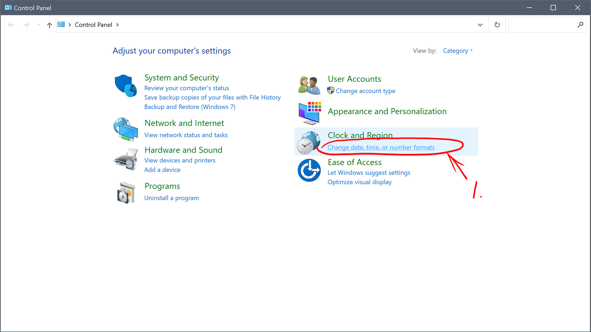This screenshot has width=591, height=332.
Task: Open Backup and Restore (Windows 7)
Action: pos(190,107)
